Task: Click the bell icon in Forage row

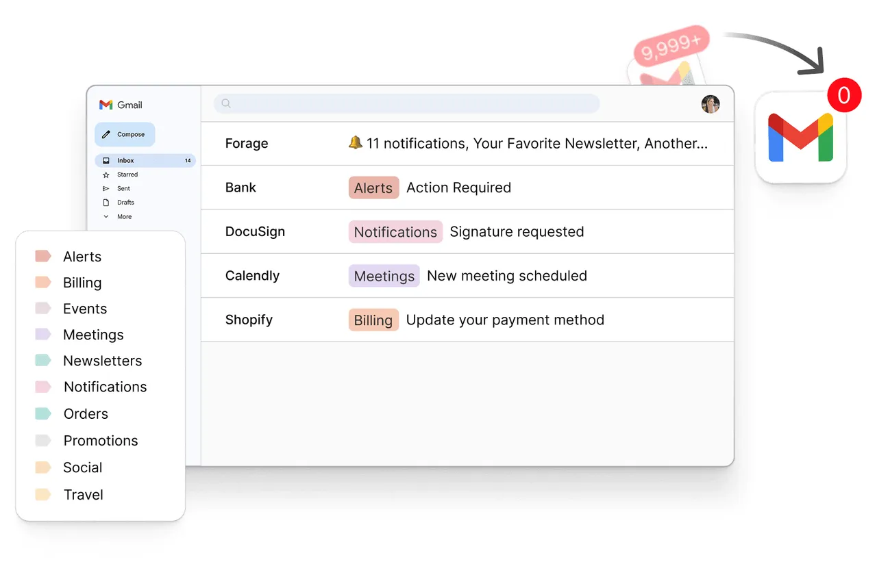Action: pos(355,142)
